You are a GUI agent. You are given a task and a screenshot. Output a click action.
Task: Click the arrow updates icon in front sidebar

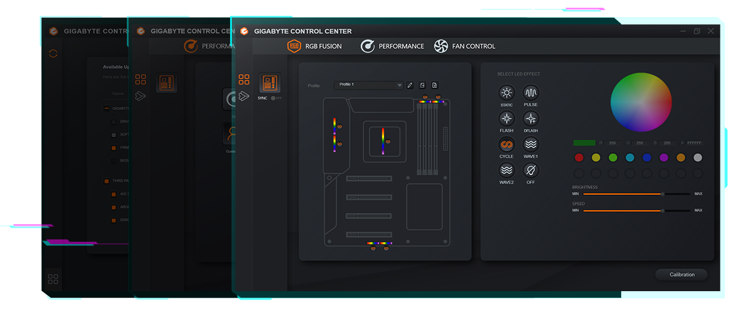pos(244,96)
